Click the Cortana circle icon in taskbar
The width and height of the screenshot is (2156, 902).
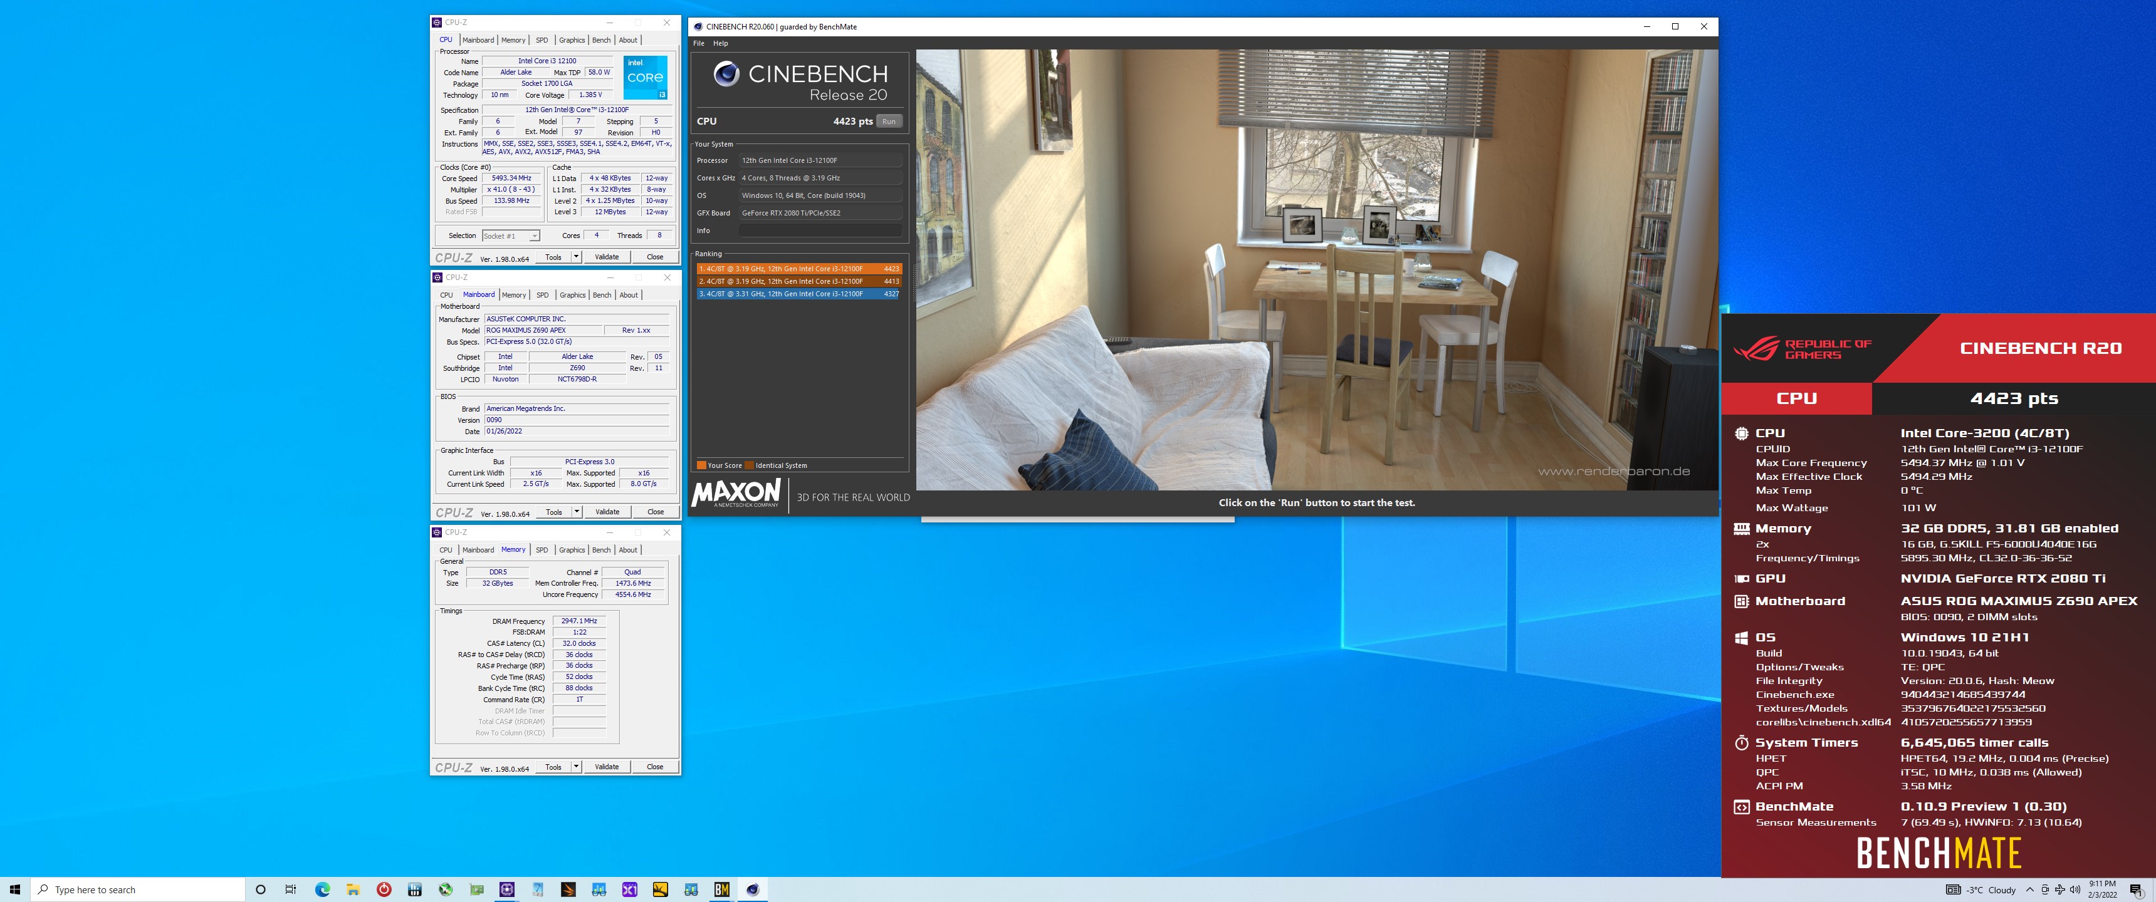pos(260,889)
